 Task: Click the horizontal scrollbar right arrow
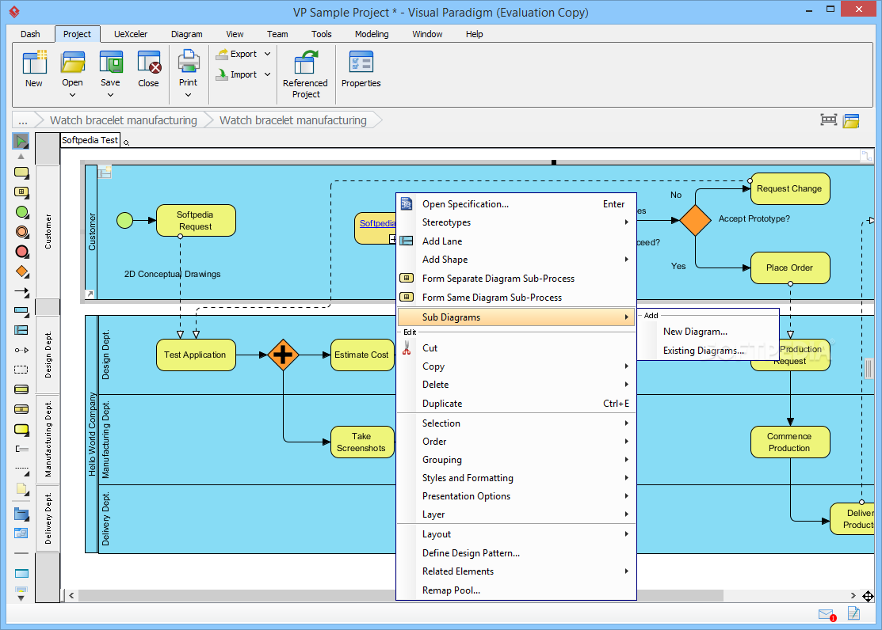(x=853, y=595)
